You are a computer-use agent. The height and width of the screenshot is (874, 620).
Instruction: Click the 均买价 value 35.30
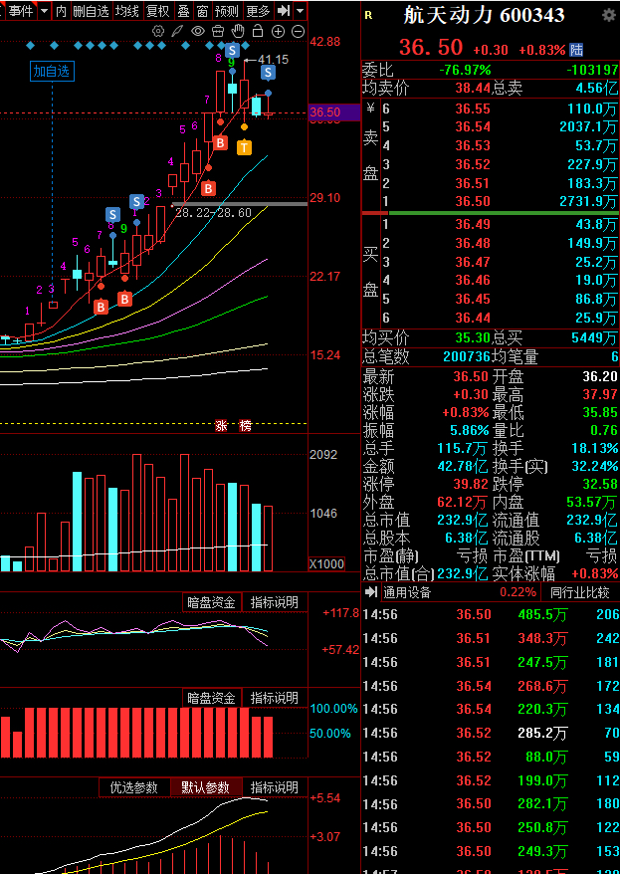473,337
